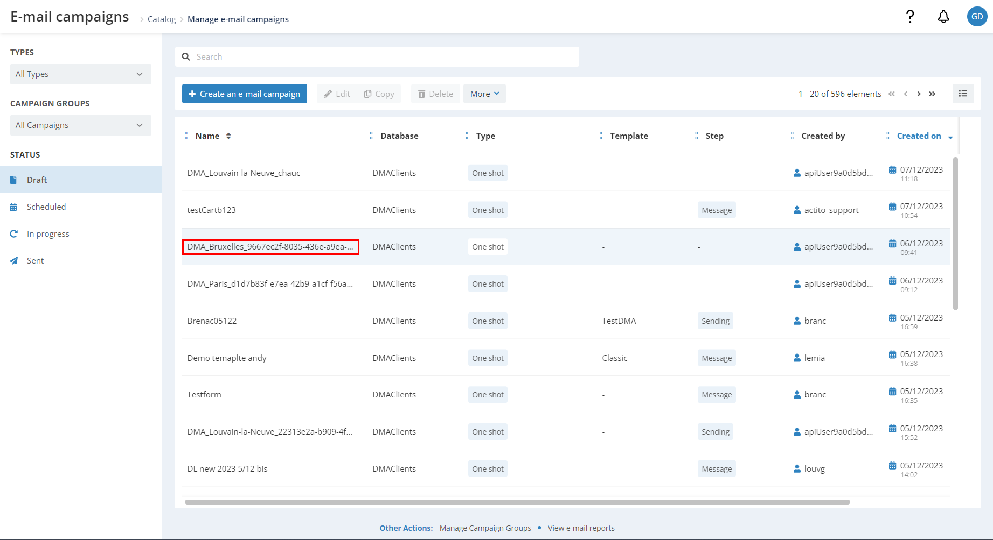Open View e-mail reports link

click(x=581, y=528)
